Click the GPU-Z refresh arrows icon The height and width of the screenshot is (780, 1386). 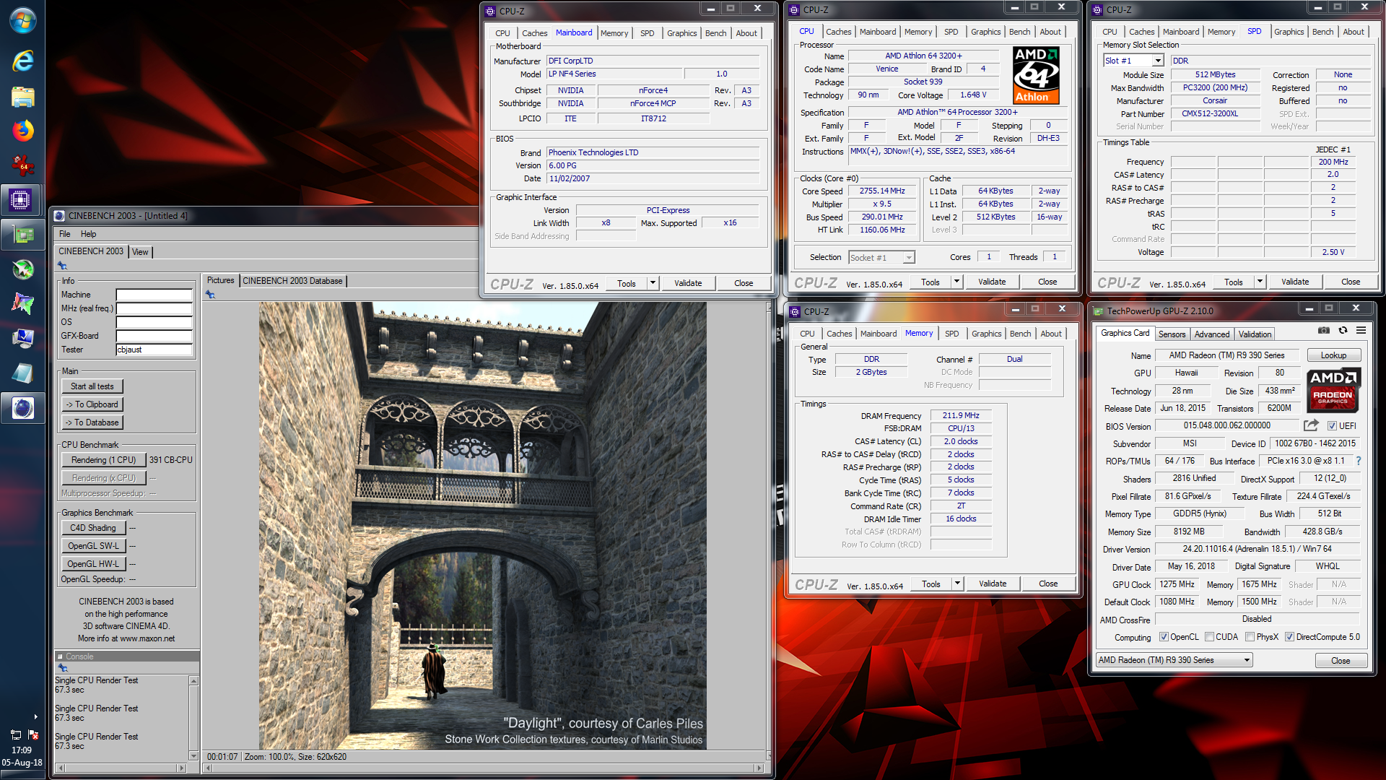1343,330
